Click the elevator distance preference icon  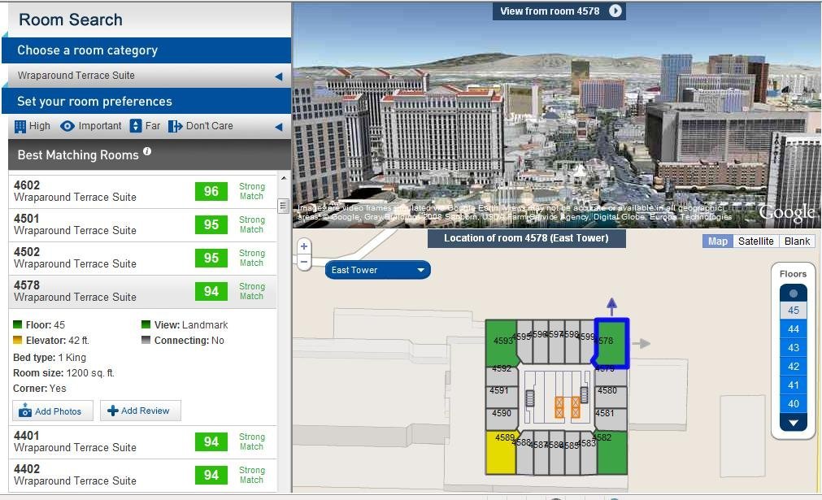point(136,126)
